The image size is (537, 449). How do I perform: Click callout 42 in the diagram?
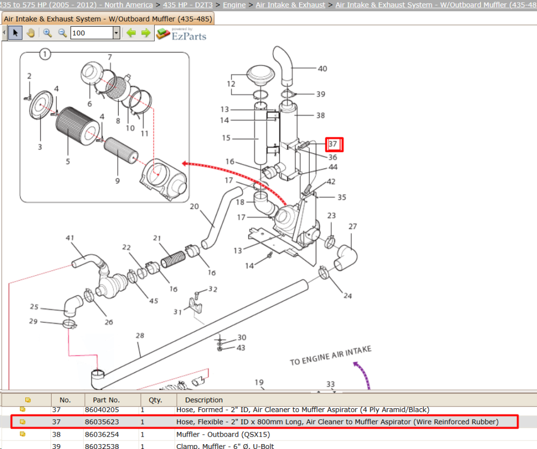(x=331, y=182)
